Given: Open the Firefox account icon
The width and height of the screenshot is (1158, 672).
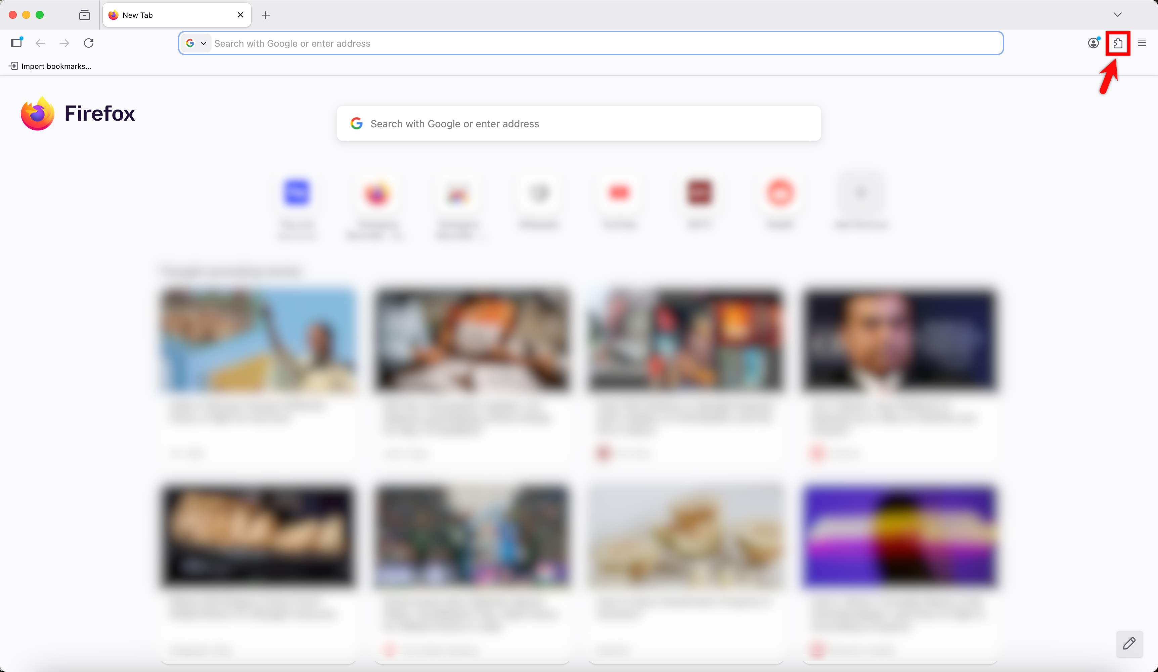Looking at the screenshot, I should [1094, 43].
